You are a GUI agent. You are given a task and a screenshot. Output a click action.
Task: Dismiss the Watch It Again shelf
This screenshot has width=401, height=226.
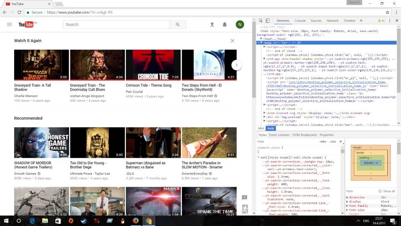[x=232, y=41]
